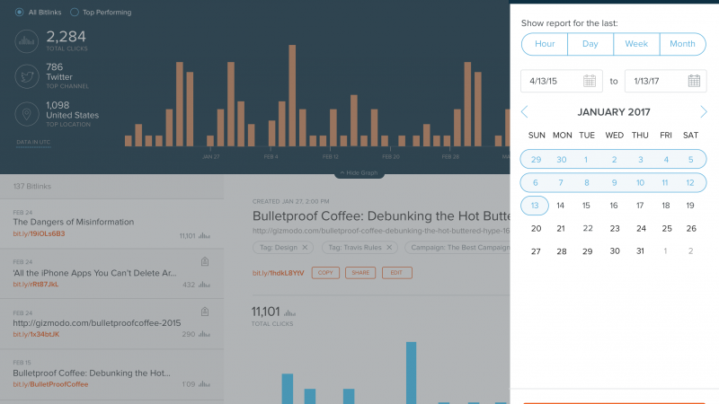Click the tallest blue bar in lower chart

412,373
